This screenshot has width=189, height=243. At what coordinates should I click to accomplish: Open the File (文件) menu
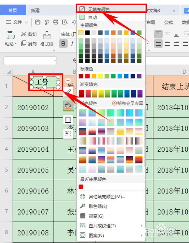coord(18,22)
